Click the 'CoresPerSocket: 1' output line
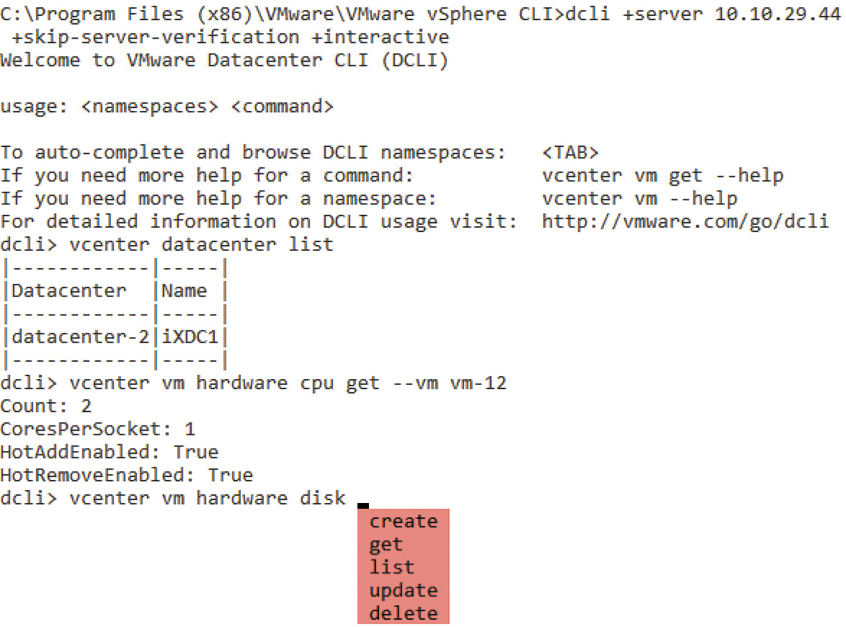This screenshot has height=627, width=846. click(x=97, y=429)
